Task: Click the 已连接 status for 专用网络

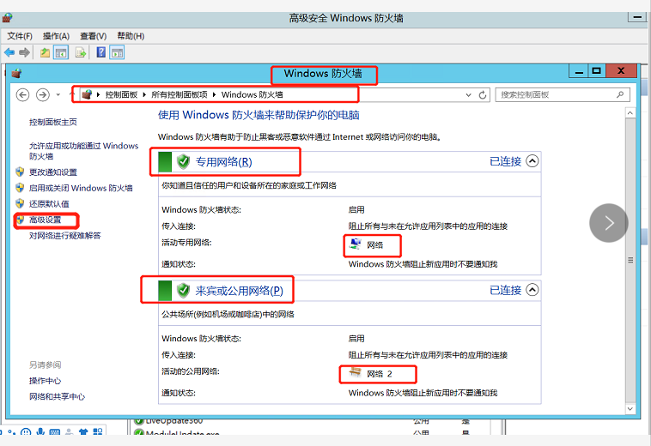Action: tap(505, 161)
